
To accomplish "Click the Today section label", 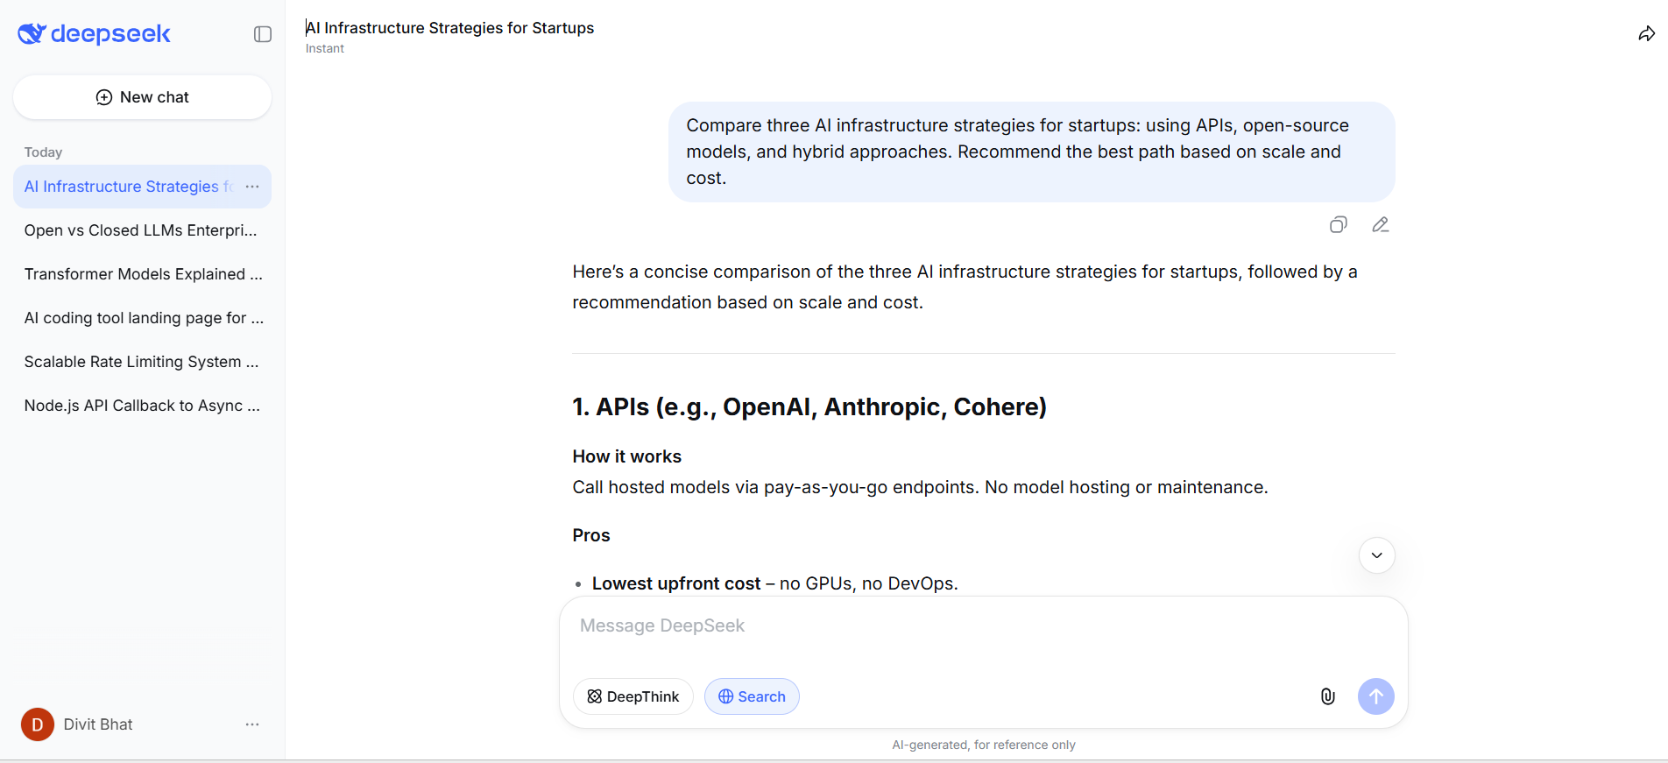I will 44,152.
